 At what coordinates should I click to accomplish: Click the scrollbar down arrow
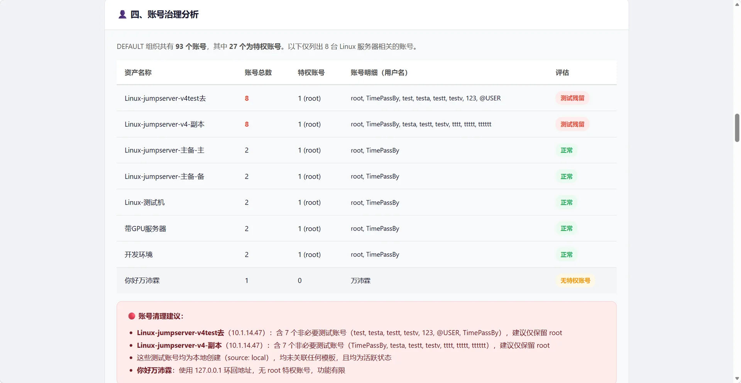click(x=737, y=379)
